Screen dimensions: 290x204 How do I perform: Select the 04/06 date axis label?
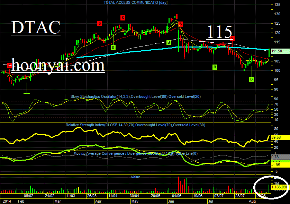[x=176, y=196]
